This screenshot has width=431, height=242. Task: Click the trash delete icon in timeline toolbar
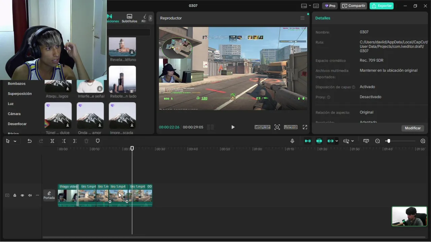tap(86, 141)
